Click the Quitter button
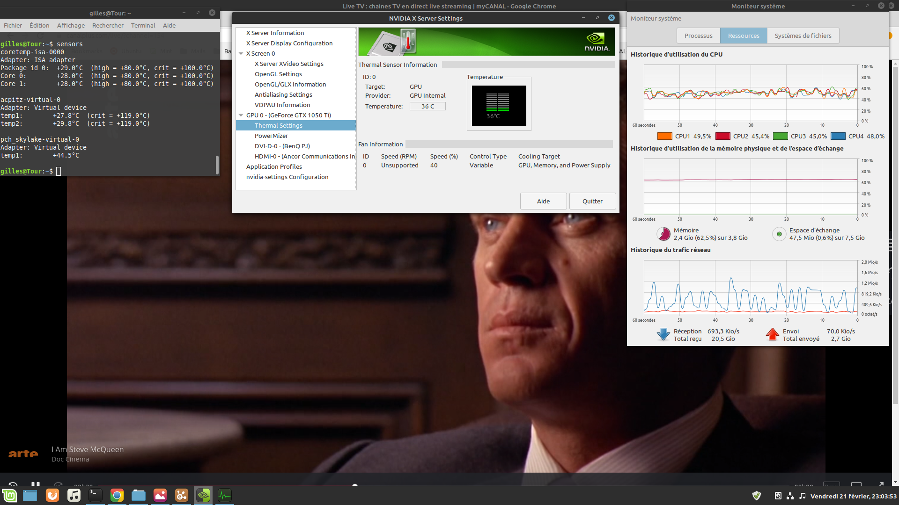The width and height of the screenshot is (899, 505). click(592, 202)
